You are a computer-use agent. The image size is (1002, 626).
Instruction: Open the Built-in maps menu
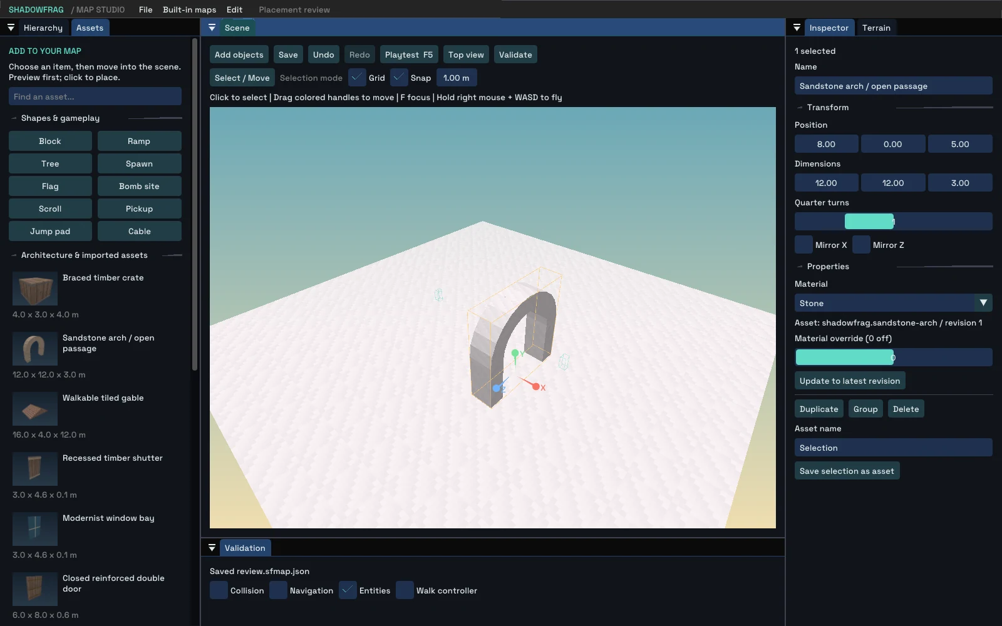pos(189,9)
